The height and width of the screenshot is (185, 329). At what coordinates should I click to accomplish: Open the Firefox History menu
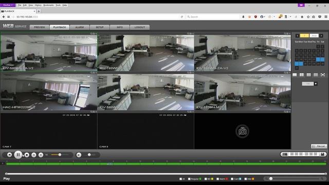coord(38,5)
